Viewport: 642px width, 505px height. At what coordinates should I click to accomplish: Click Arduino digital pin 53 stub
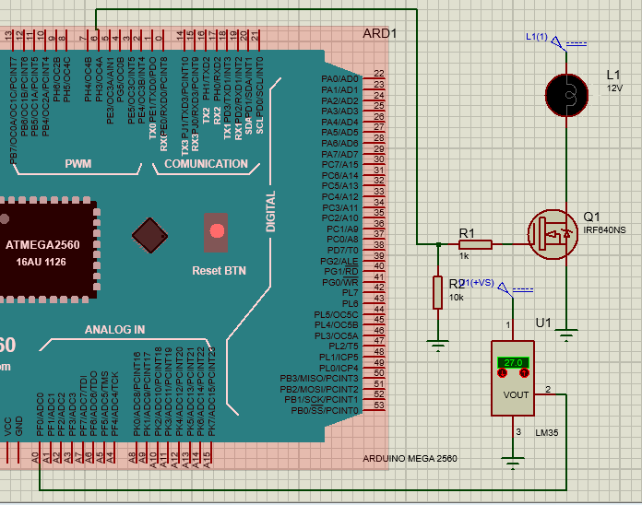coord(374,410)
